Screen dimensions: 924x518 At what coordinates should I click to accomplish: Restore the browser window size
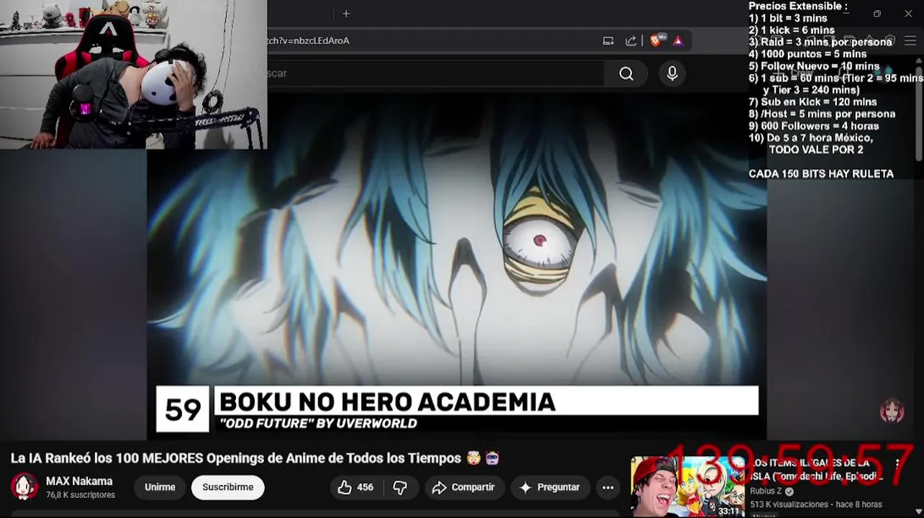point(877,14)
